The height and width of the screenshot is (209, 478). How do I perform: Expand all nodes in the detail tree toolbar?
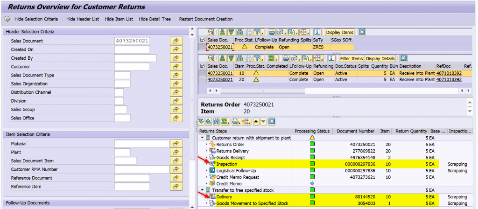[x=201, y=122]
